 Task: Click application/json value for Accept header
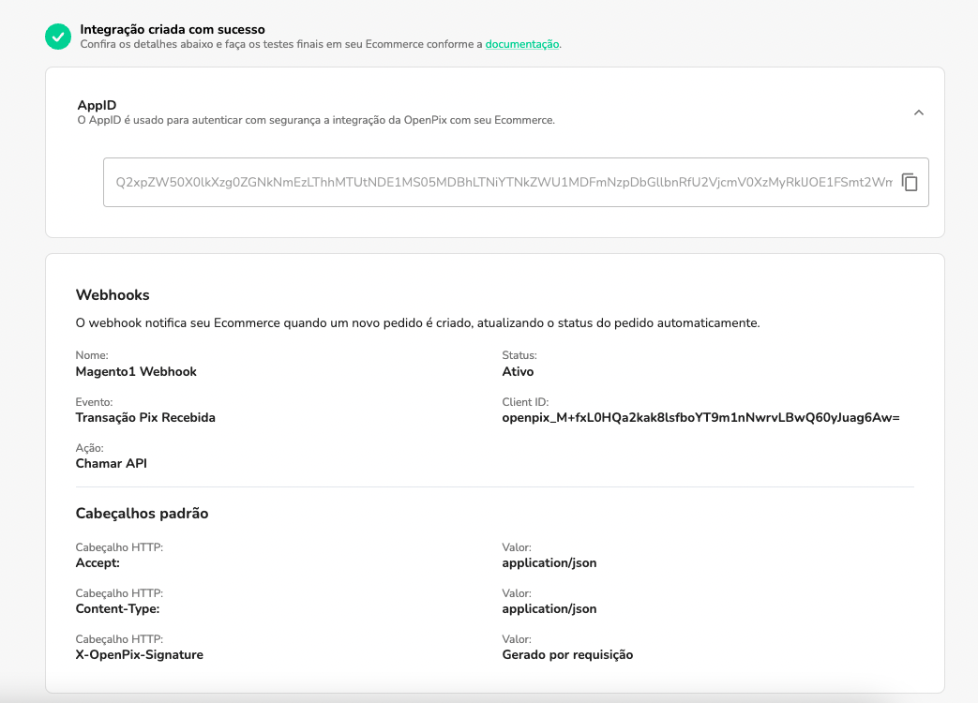(x=549, y=562)
